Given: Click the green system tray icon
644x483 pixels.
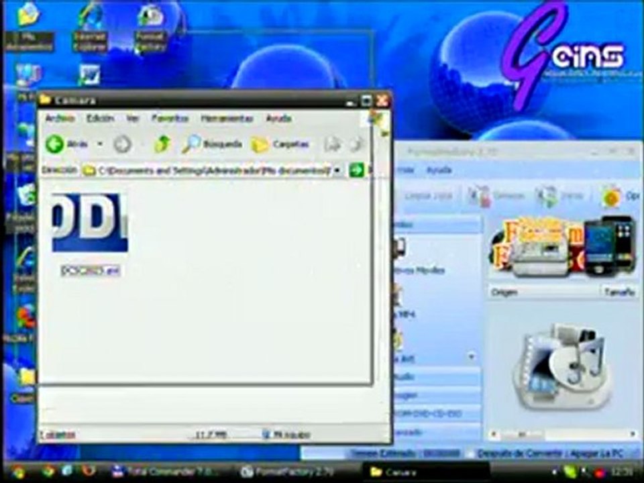Looking at the screenshot, I should click(570, 472).
